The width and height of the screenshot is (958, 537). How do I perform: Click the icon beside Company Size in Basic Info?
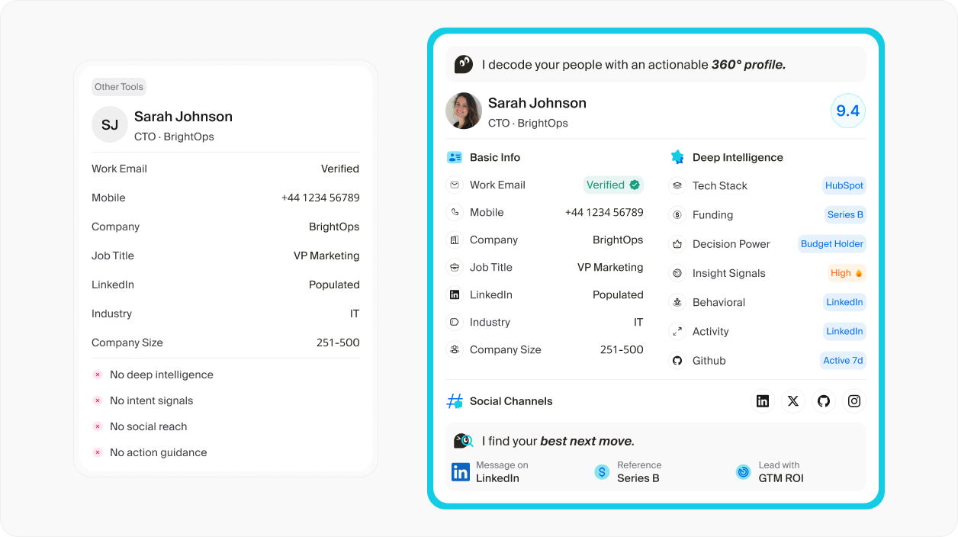[455, 349]
